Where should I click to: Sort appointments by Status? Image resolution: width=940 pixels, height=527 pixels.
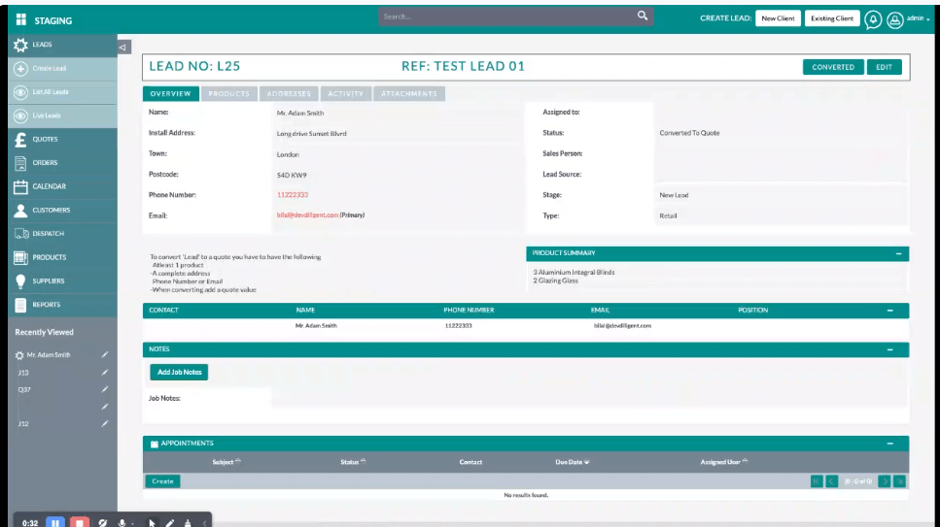353,462
